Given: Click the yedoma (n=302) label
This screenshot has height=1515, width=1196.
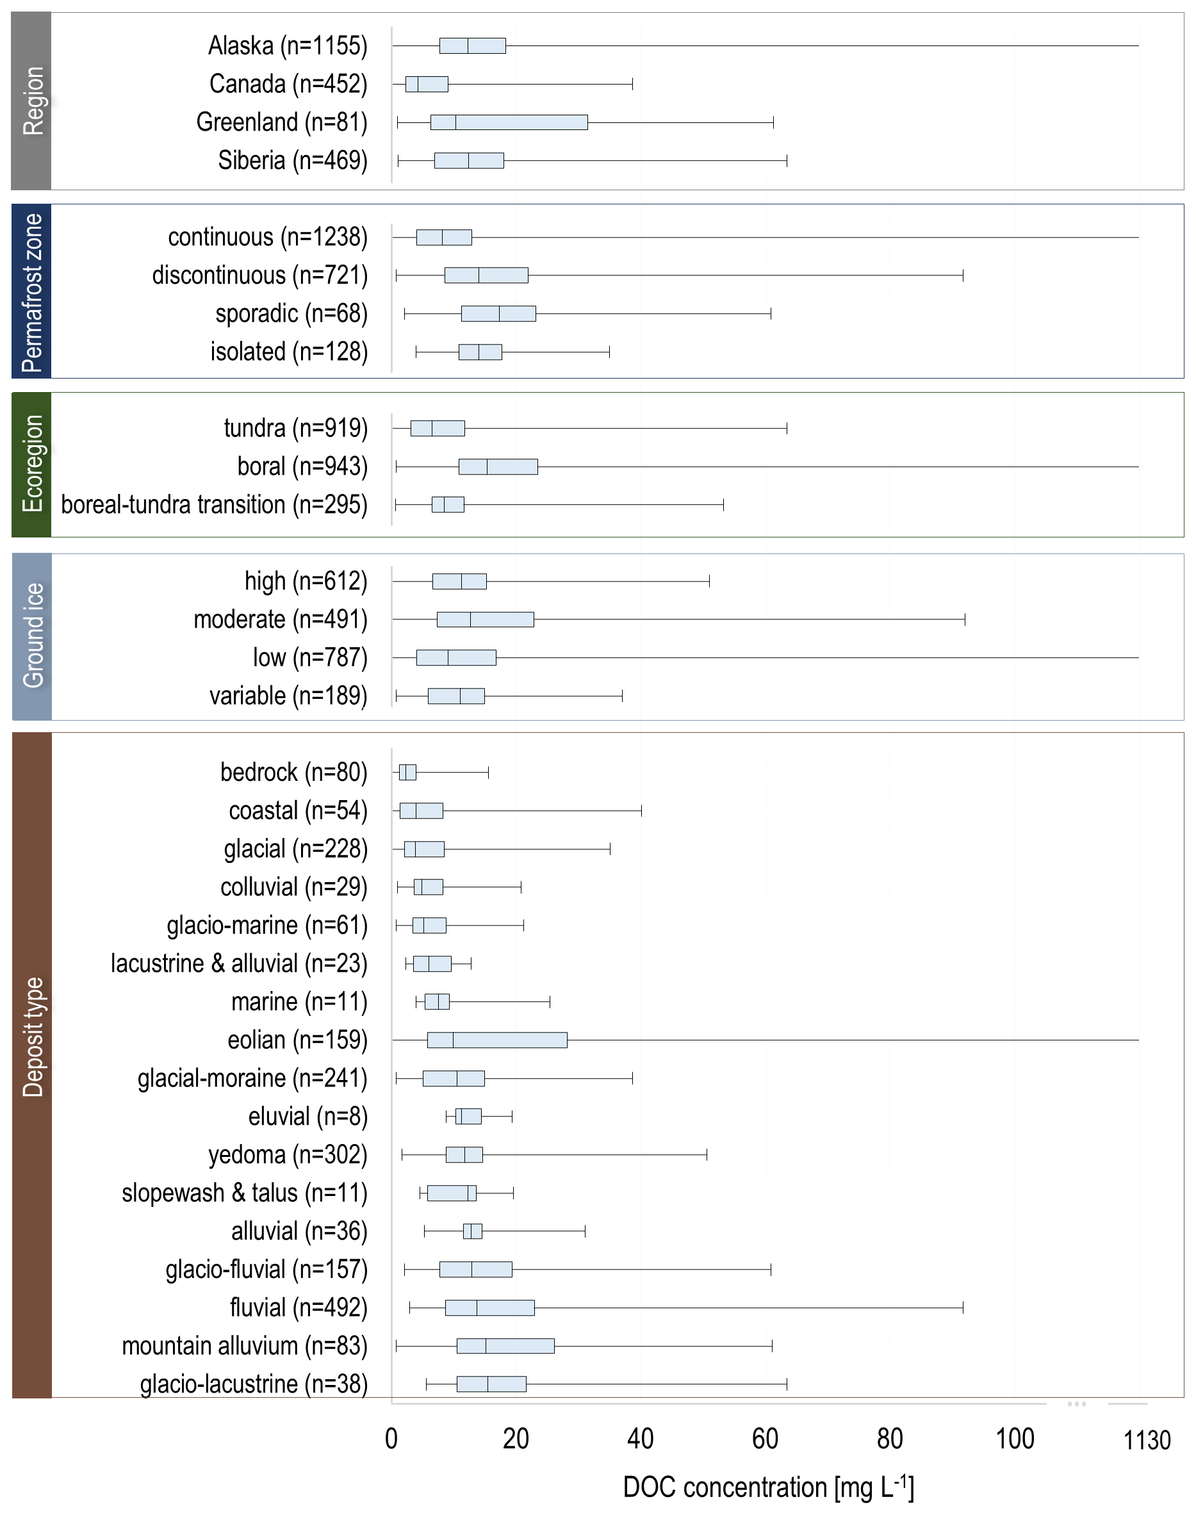Looking at the screenshot, I should (x=287, y=1154).
